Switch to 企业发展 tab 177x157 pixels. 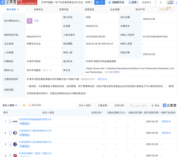tap(115, 9)
